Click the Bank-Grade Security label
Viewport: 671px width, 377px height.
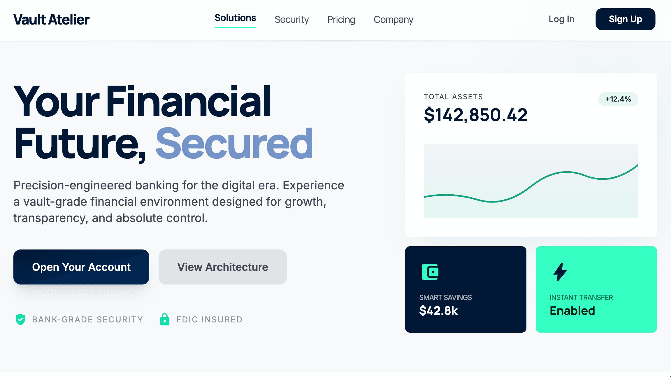coord(87,320)
